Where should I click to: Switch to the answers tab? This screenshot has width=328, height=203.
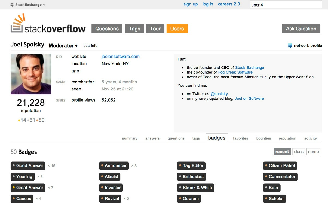pyautogui.click(x=152, y=138)
